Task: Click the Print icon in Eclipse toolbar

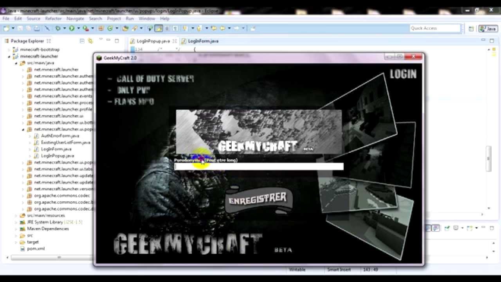Action: 37,28
